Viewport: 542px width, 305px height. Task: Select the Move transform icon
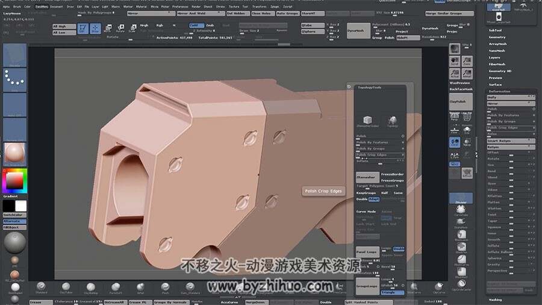tap(108, 28)
